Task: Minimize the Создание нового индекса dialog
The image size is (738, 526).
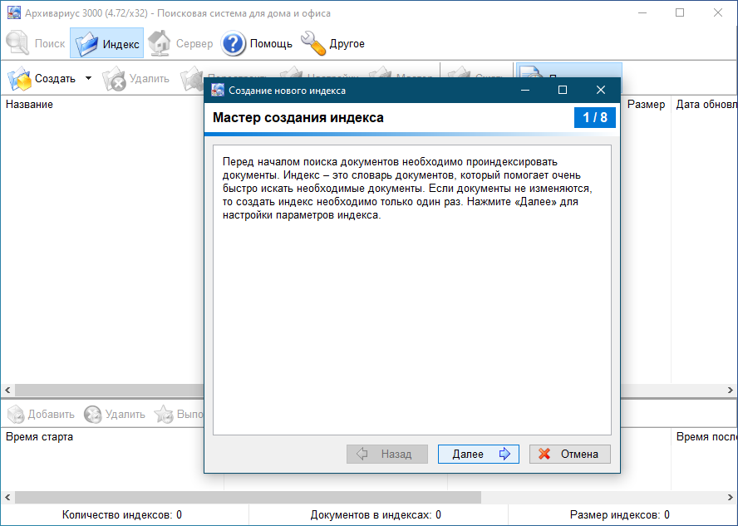Action: tap(525, 90)
